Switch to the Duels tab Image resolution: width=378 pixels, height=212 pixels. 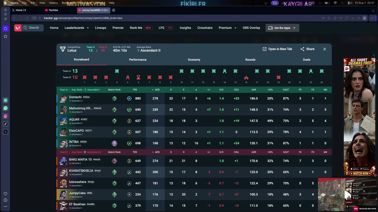[x=307, y=59]
